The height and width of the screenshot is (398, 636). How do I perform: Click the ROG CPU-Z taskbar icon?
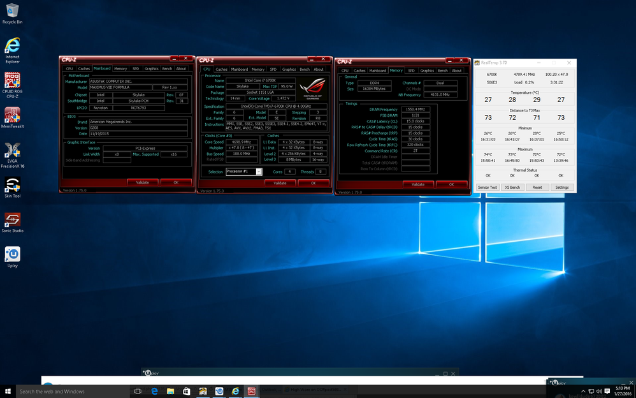coord(252,391)
